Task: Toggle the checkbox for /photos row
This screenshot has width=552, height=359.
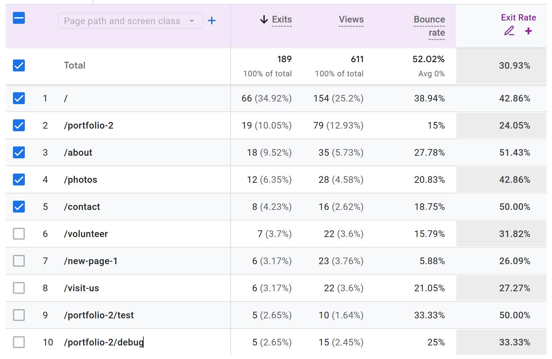Action: [x=19, y=179]
